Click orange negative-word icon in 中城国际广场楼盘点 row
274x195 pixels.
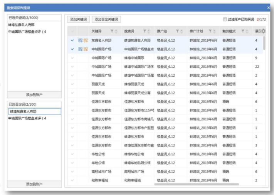pos(86,49)
